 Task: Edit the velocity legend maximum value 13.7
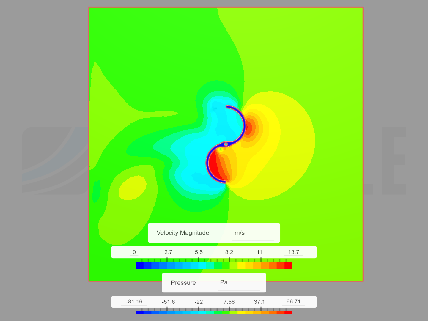pos(294,252)
